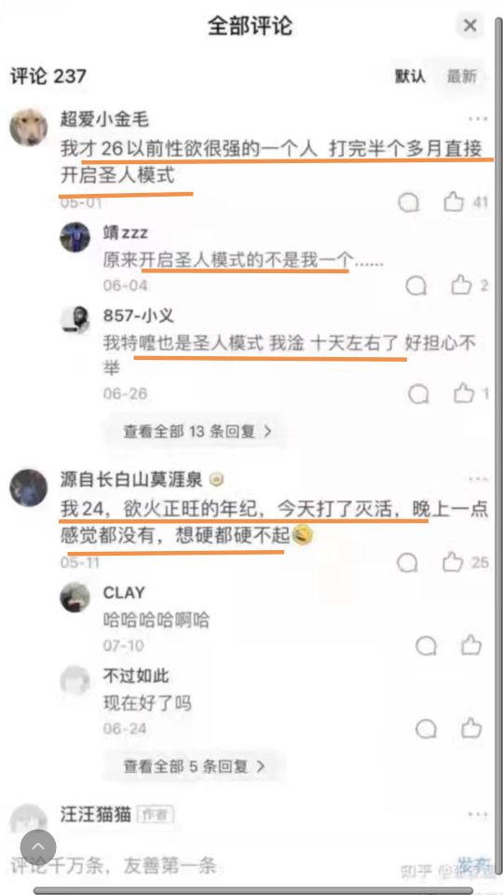The height and width of the screenshot is (895, 503).
Task: Expand 查看全部 13 条回复
Action: tap(197, 432)
